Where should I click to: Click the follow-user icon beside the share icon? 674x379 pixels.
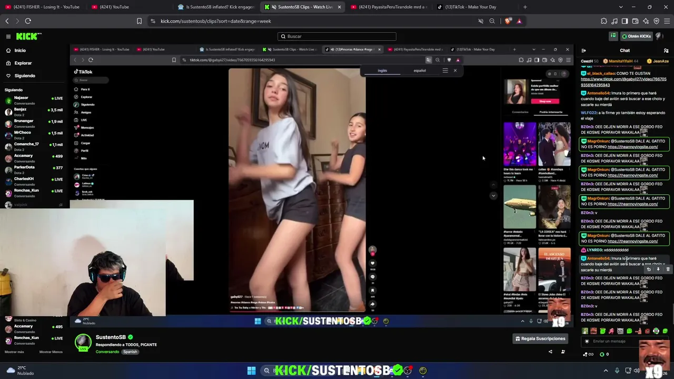(563, 352)
